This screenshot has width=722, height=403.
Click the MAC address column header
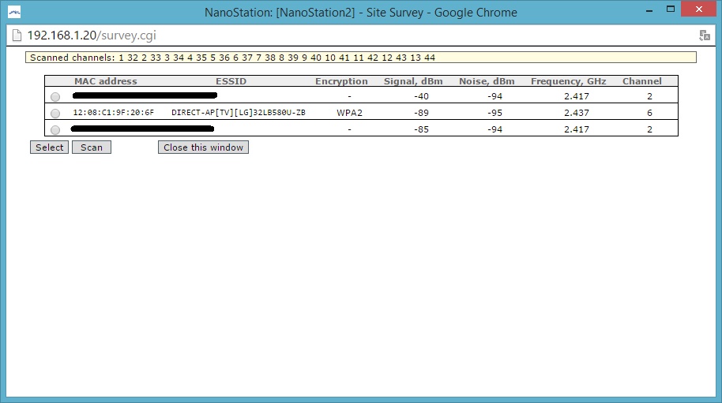click(105, 81)
